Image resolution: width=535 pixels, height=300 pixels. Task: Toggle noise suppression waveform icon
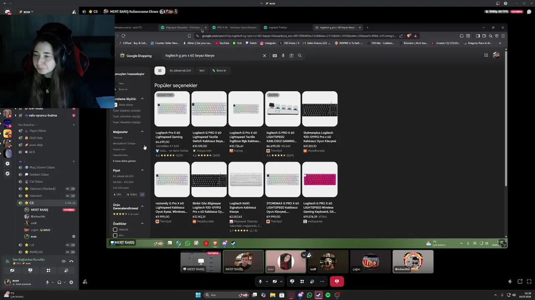click(x=64, y=261)
